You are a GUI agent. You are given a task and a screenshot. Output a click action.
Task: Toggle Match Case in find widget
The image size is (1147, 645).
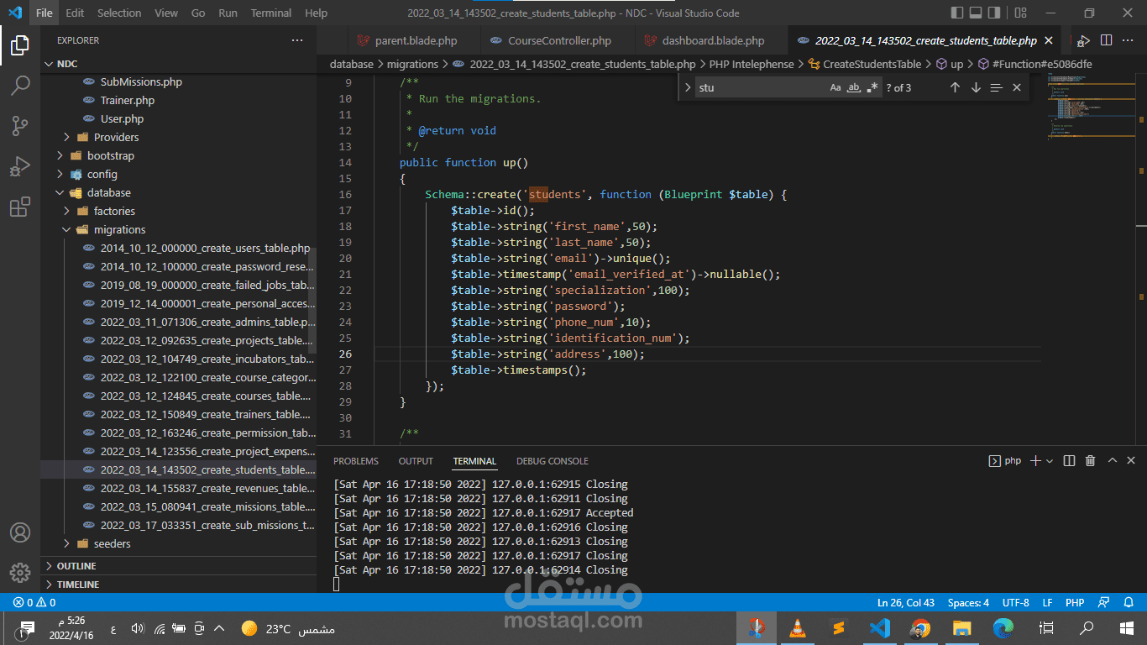point(835,87)
